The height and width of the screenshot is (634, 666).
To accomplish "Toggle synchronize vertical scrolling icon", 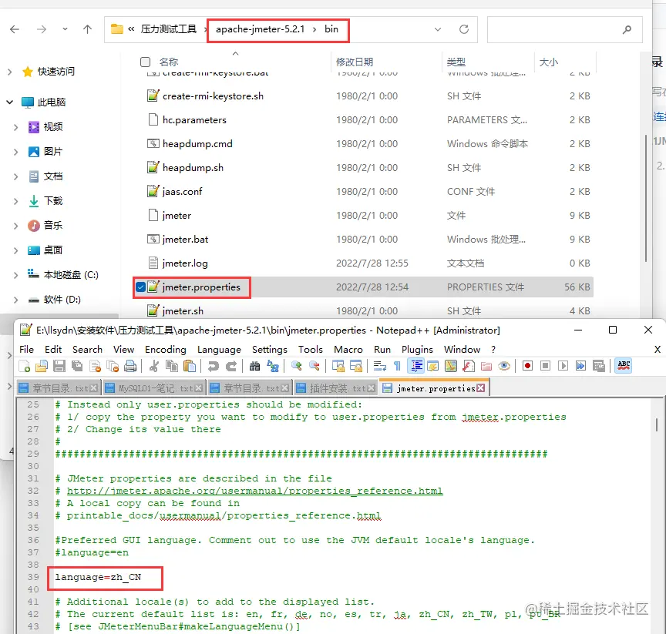I will click(338, 366).
